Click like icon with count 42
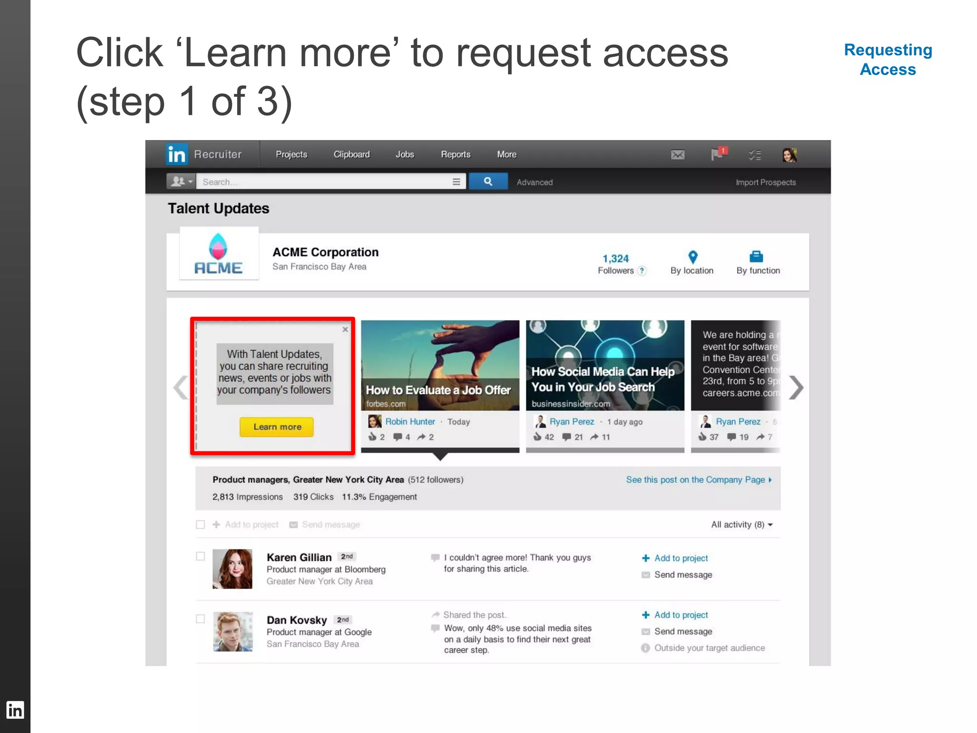 pyautogui.click(x=538, y=437)
